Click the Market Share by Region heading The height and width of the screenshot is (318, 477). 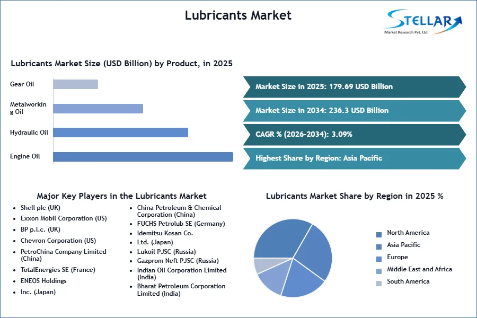coord(355,196)
